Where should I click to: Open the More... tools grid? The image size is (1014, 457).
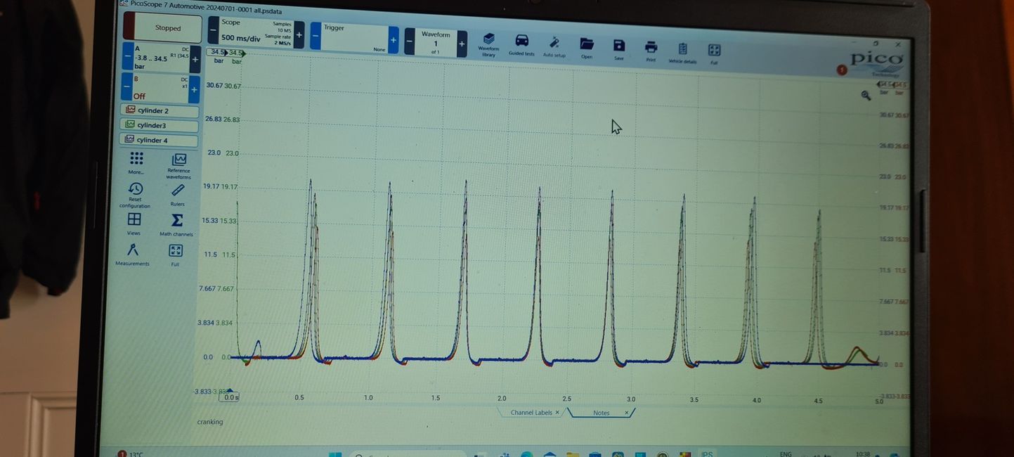[x=136, y=163]
